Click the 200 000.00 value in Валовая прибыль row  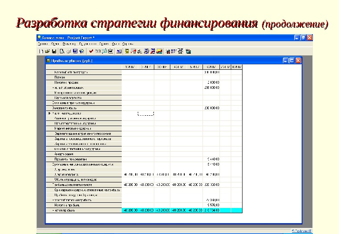pyautogui.click(x=212, y=108)
